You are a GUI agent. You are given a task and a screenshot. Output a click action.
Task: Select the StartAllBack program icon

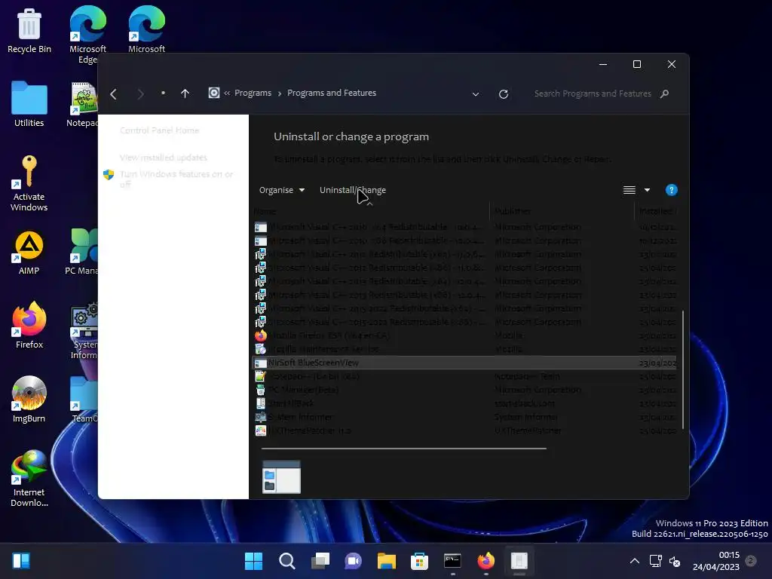[x=260, y=403]
